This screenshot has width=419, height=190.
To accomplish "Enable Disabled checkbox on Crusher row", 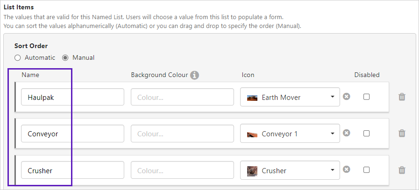I will point(367,170).
